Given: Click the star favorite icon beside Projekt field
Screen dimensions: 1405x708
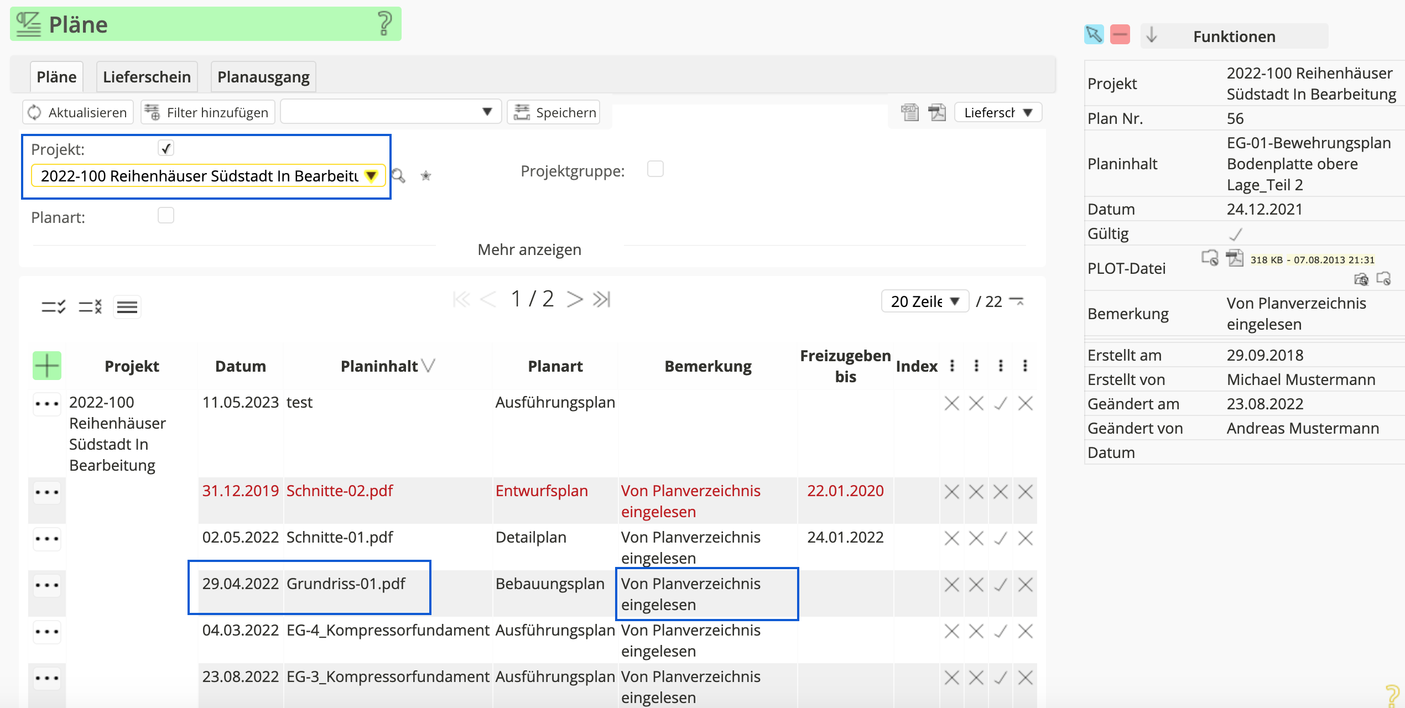Looking at the screenshot, I should (425, 176).
